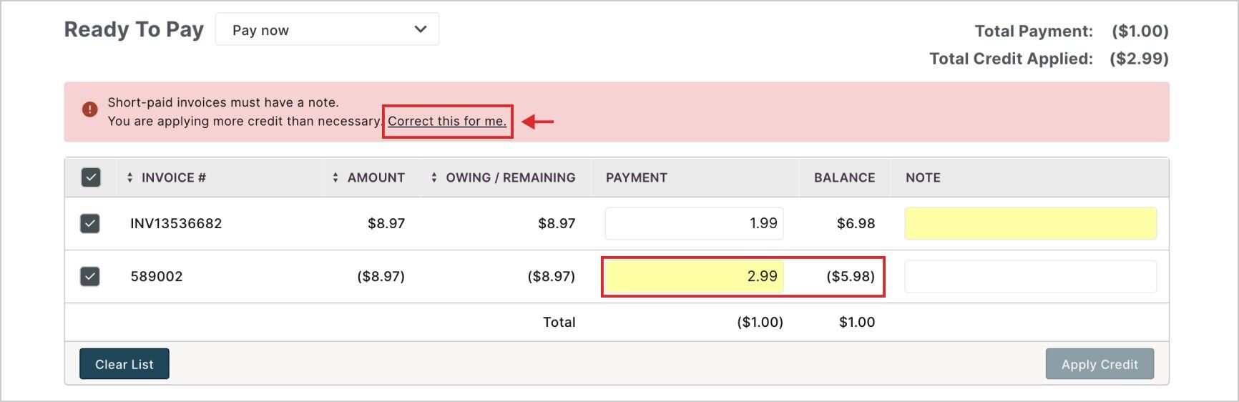Screen dimensions: 1239x402
Task: Click the PAYMENT column header
Action: click(x=636, y=177)
